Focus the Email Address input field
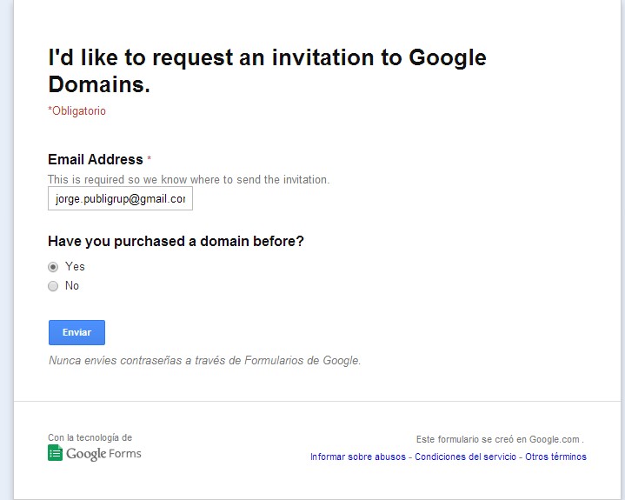625x500 pixels. [x=120, y=198]
